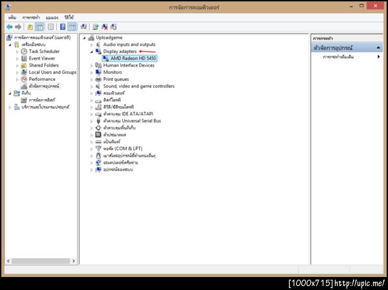
Task: Click the Print queues printer icon
Action: click(98, 79)
